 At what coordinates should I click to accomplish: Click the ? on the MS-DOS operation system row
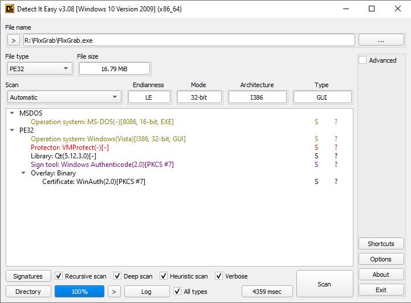tap(336, 122)
